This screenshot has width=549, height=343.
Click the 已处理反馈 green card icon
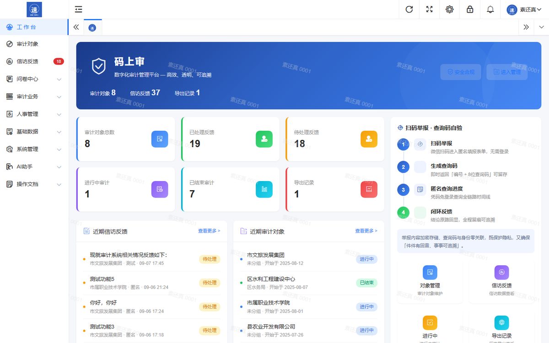pos(264,139)
